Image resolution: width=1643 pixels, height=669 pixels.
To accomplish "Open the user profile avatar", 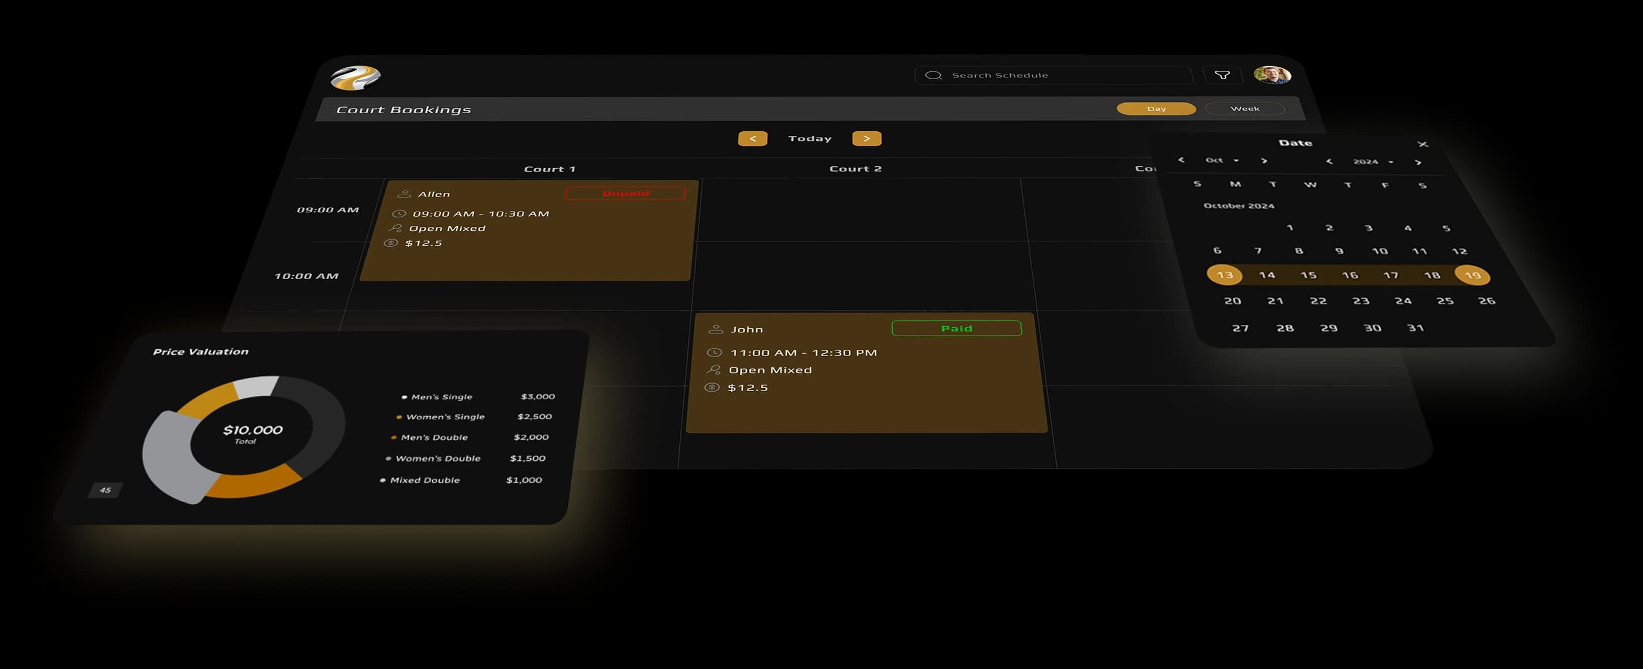I will pyautogui.click(x=1272, y=75).
